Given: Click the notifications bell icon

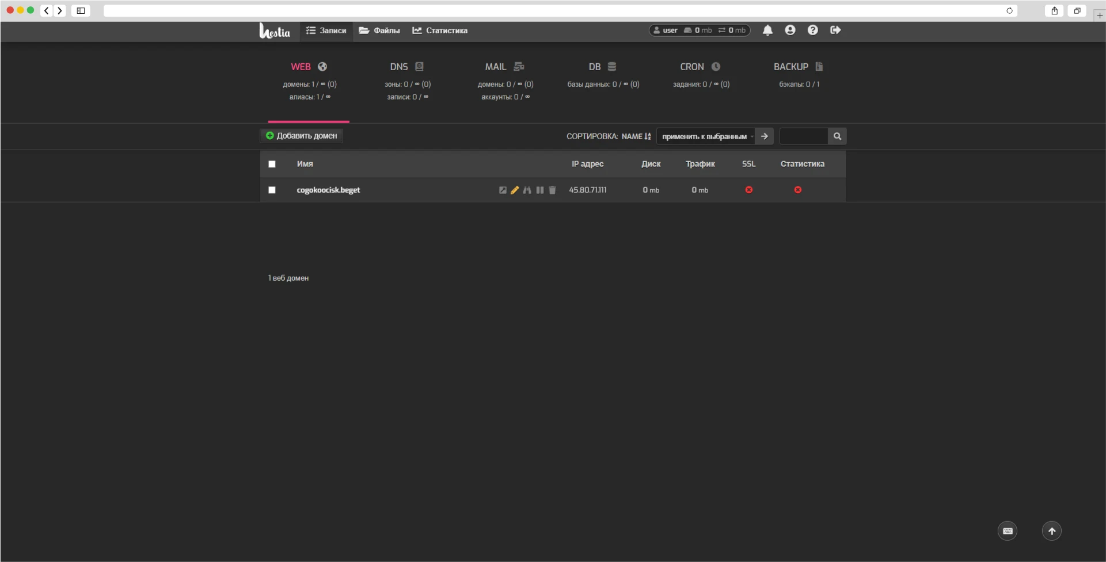Looking at the screenshot, I should click(767, 30).
